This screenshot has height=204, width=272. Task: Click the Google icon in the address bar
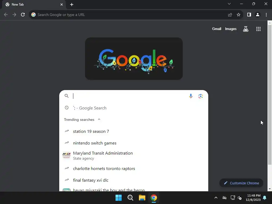(33, 15)
